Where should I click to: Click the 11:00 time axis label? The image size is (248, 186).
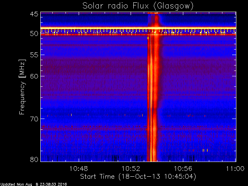click(x=235, y=169)
